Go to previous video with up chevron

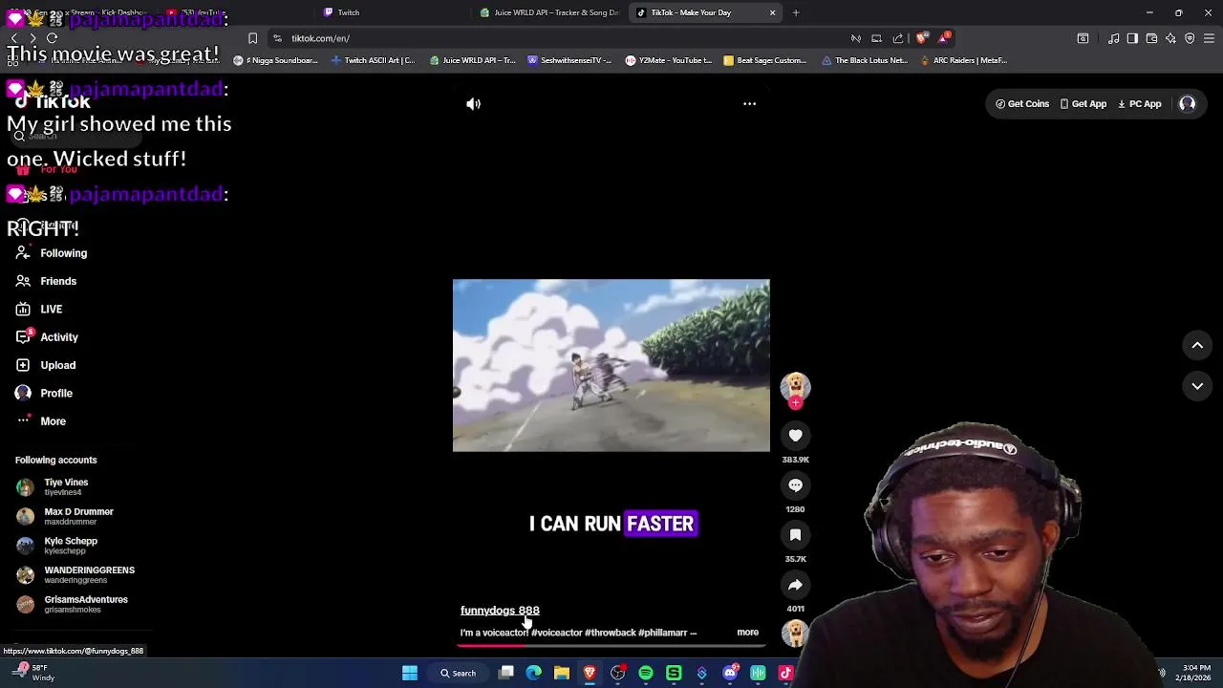pos(1197,345)
